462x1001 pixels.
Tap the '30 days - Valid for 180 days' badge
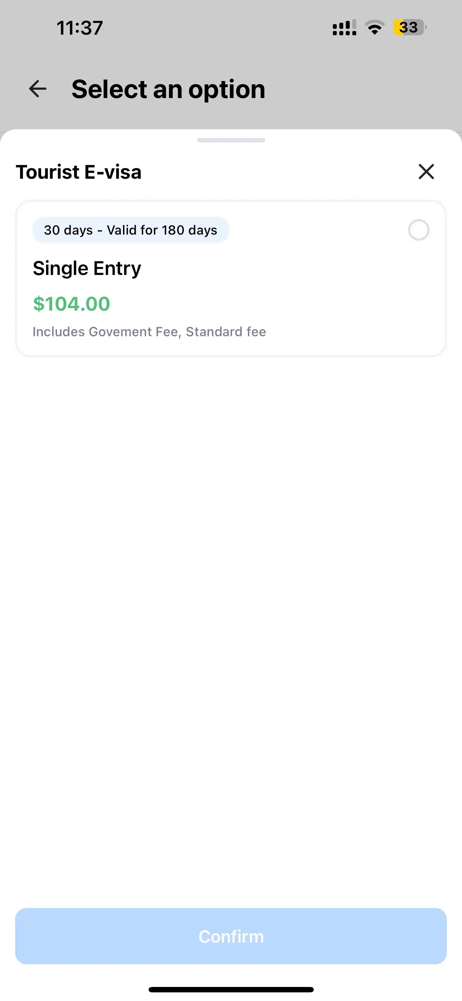130,230
